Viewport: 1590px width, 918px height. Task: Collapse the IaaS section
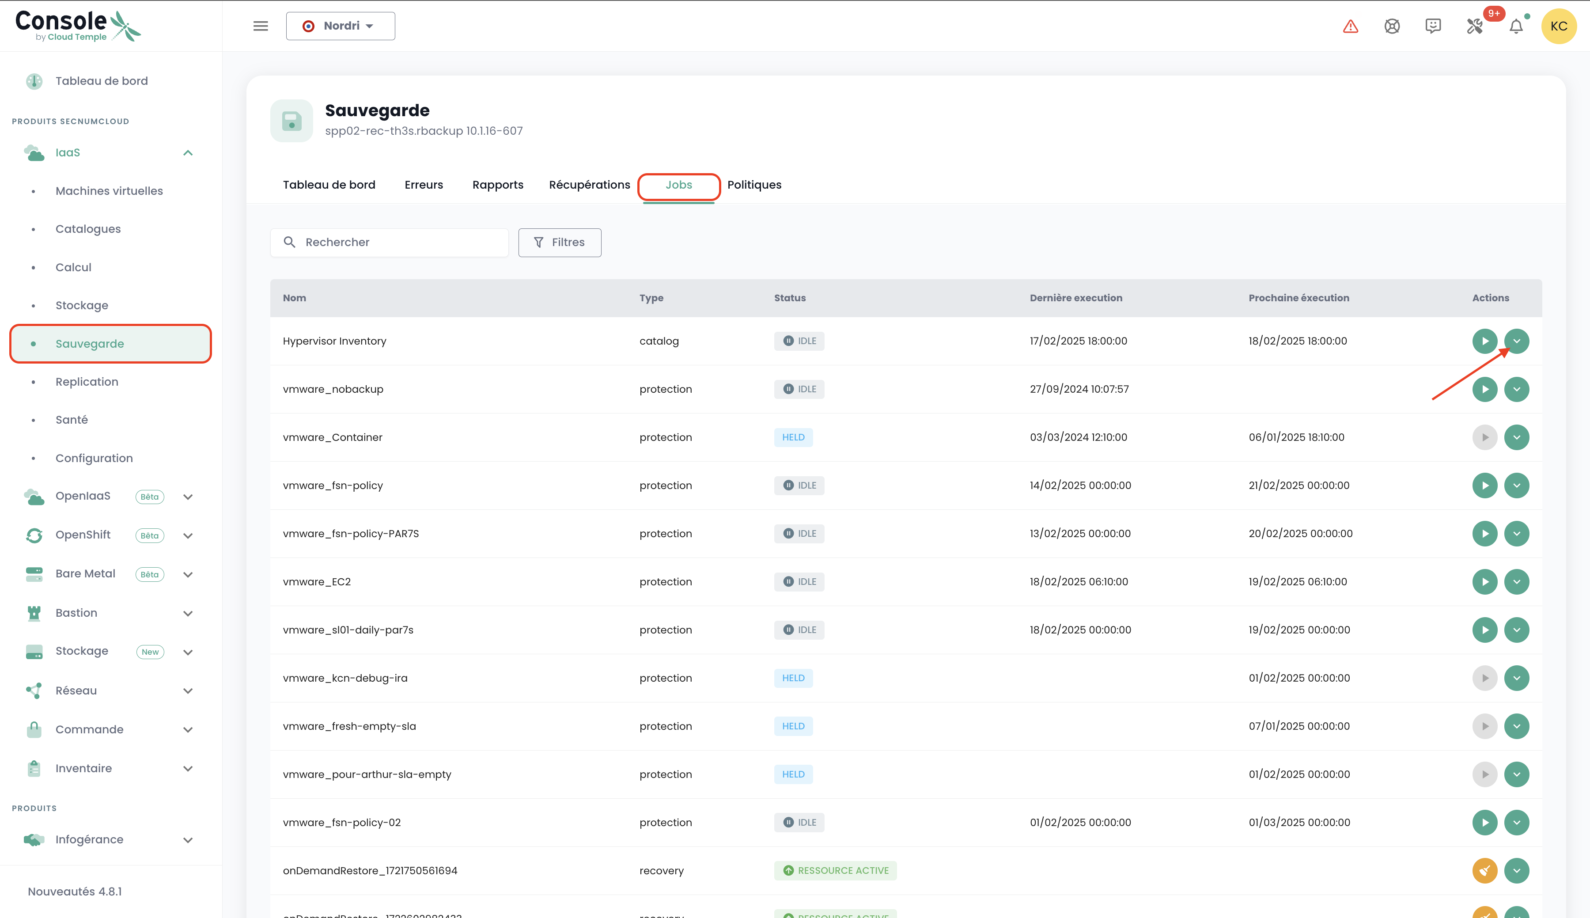(x=188, y=152)
